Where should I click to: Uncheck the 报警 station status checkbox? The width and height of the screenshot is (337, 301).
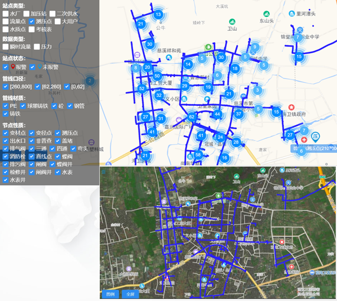tap(6, 67)
